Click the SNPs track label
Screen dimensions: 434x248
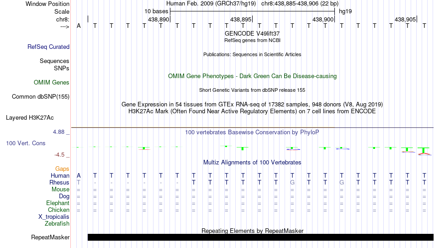click(62, 68)
